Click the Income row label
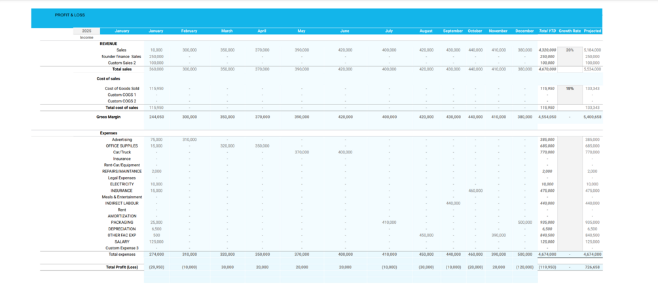The image size is (658, 295). click(87, 37)
